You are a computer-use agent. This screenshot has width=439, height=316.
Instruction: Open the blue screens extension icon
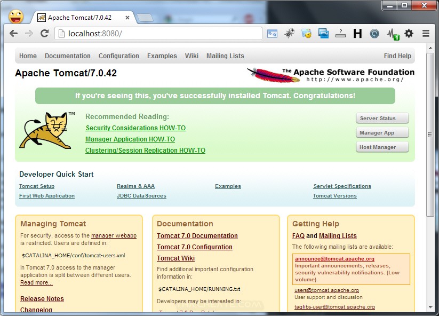coord(323,34)
